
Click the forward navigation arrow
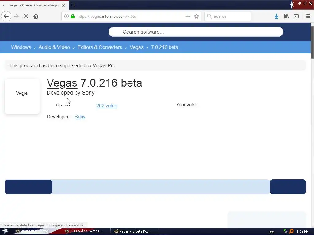point(16,16)
